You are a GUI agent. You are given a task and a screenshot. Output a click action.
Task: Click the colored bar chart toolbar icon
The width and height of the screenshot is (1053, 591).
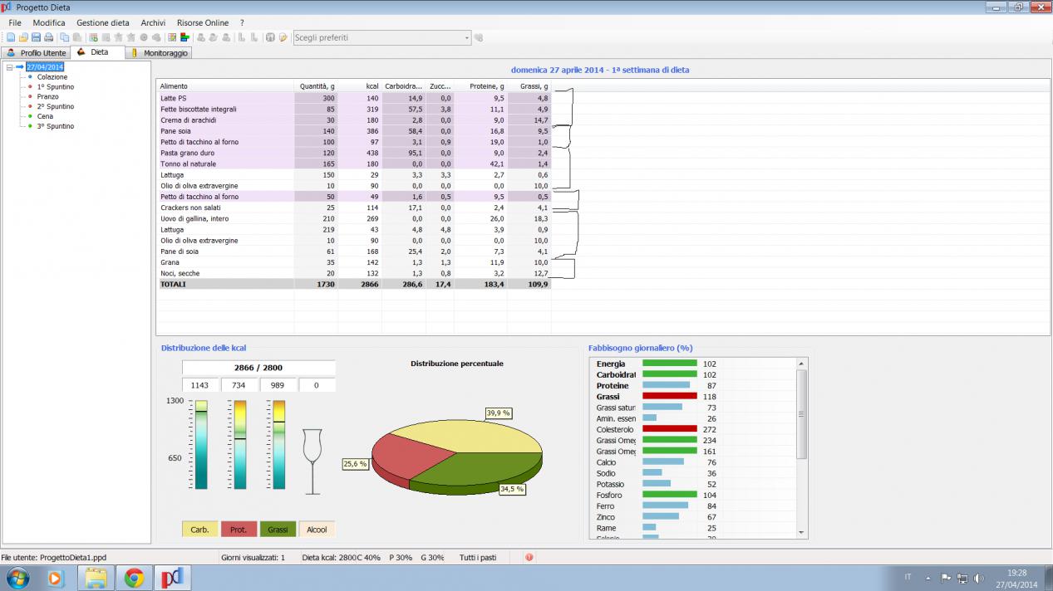(185, 37)
